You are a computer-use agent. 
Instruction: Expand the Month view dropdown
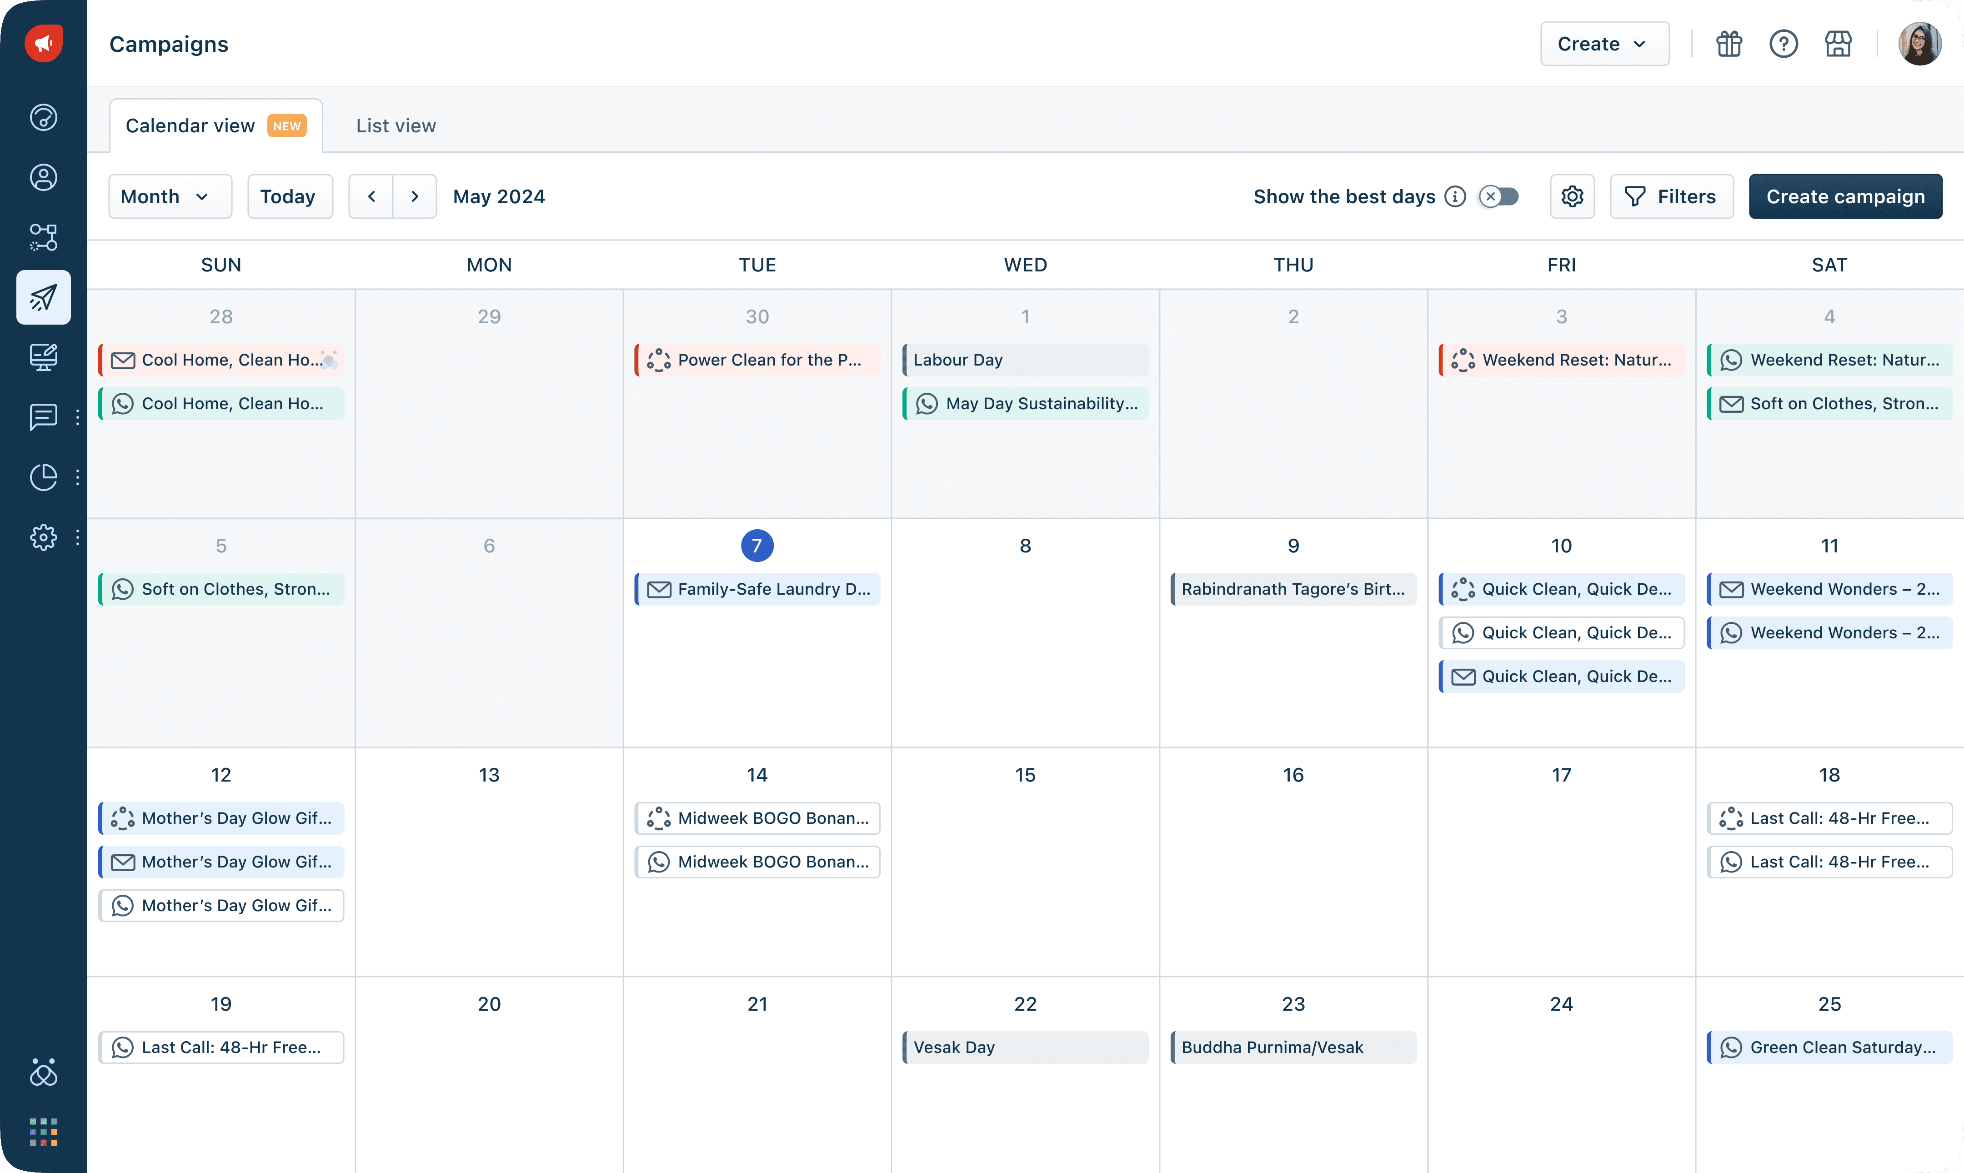click(170, 197)
